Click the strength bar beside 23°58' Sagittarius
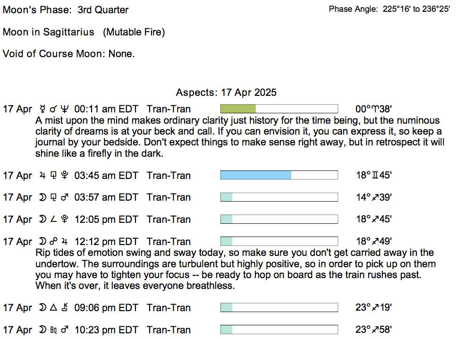Screen dimensions: 457x339 coord(279,330)
